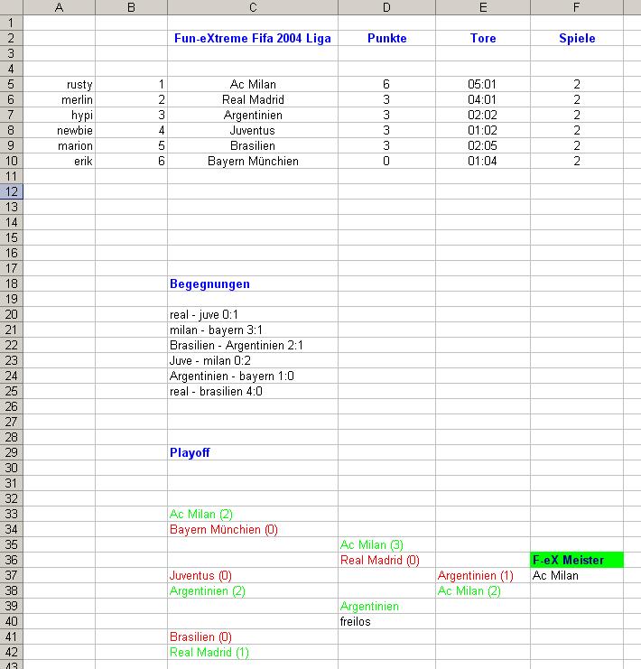The image size is (641, 669).
Task: Select column E header
Action: click(483, 7)
